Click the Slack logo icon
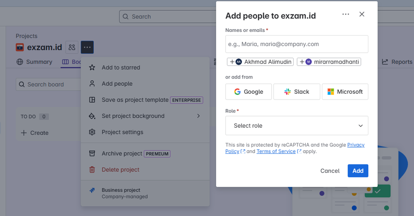The image size is (414, 216). pos(287,92)
